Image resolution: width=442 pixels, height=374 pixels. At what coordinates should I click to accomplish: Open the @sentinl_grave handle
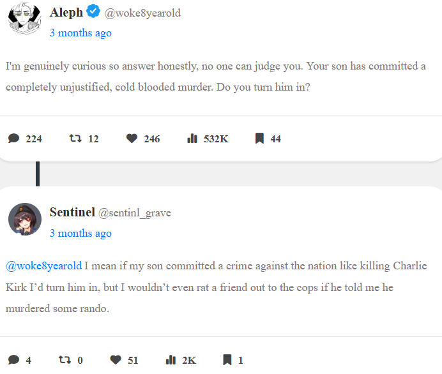pyautogui.click(x=135, y=213)
